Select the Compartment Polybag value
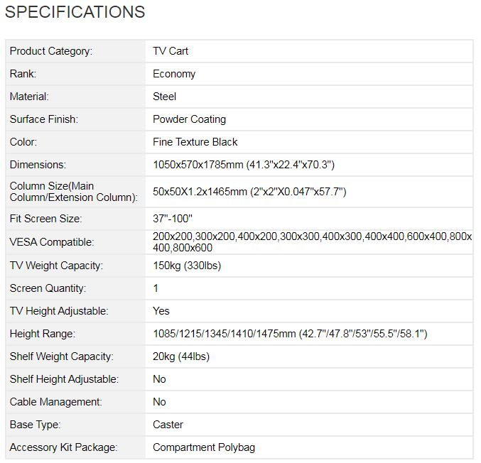481x463 pixels. tap(204, 447)
